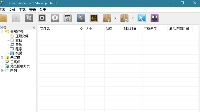Viewport: 200px width, 112px height.
Task: Open the 任务 menu
Action: (2, 10)
